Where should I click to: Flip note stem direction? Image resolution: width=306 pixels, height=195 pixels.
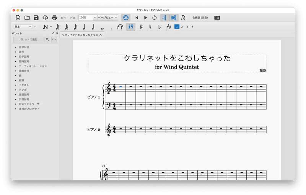pyautogui.click(x=168, y=27)
